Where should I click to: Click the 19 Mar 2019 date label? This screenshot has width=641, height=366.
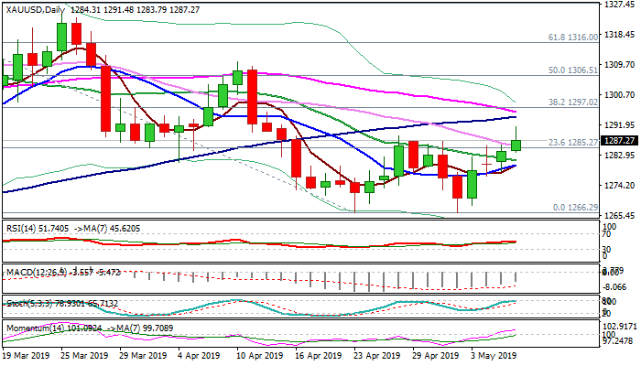pos(26,356)
